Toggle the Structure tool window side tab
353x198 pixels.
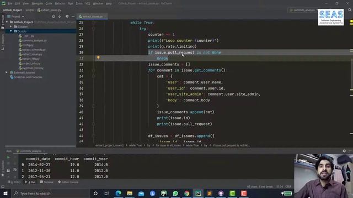coord(3,42)
